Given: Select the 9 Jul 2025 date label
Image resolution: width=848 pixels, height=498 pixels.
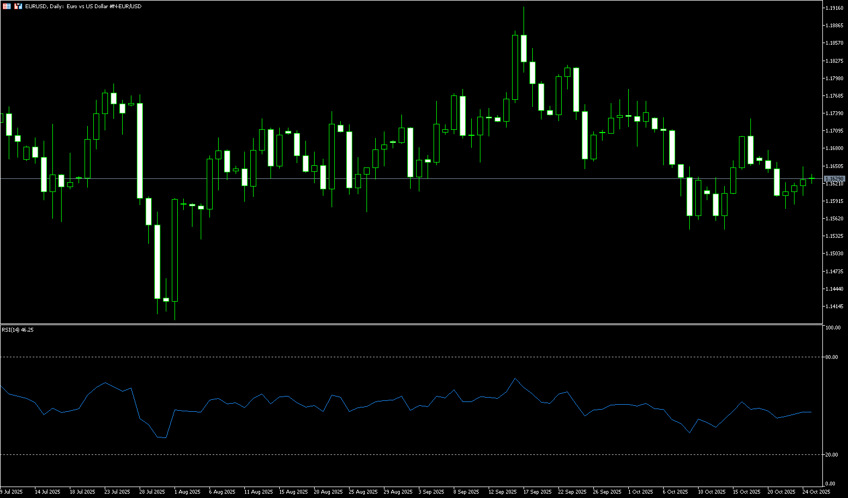Looking at the screenshot, I should 12,492.
